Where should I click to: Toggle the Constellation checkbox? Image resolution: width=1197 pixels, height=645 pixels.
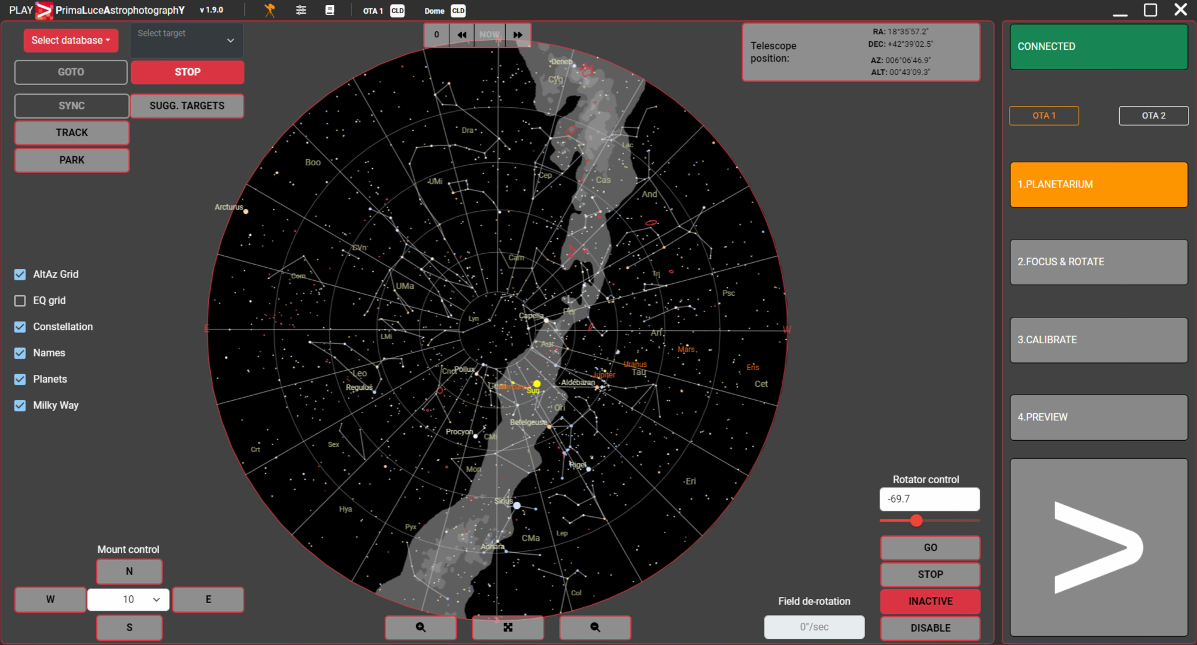[20, 327]
